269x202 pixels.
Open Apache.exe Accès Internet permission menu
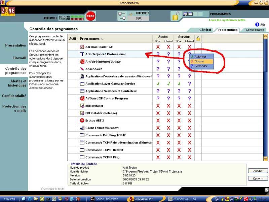[x=168, y=69]
